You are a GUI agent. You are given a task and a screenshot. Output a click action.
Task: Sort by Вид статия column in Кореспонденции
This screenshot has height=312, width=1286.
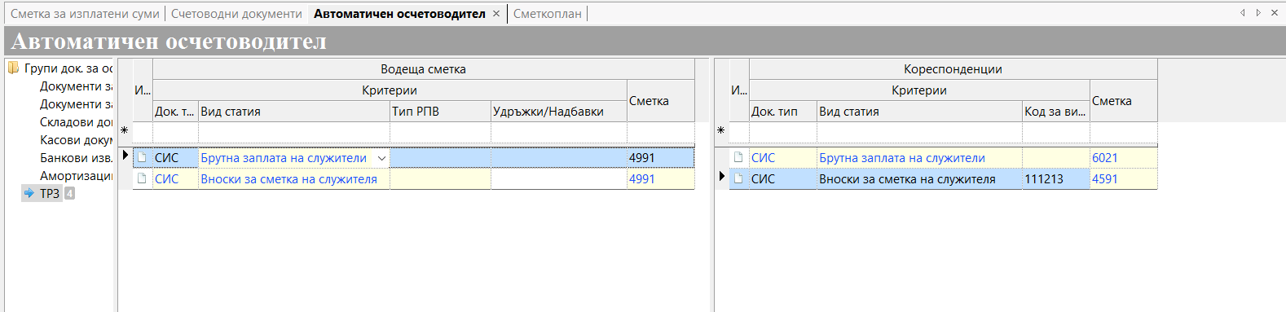coord(919,112)
